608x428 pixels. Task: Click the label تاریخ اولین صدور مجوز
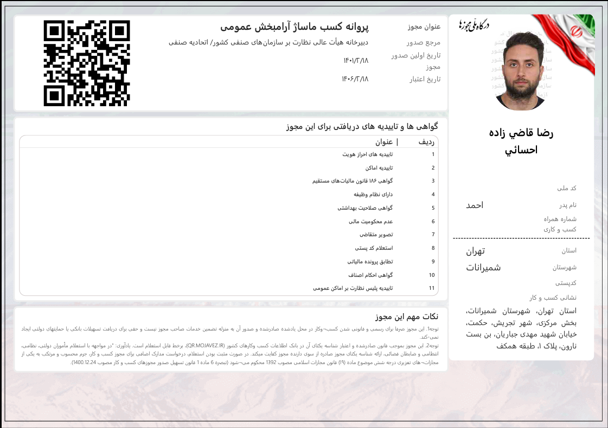pos(415,61)
